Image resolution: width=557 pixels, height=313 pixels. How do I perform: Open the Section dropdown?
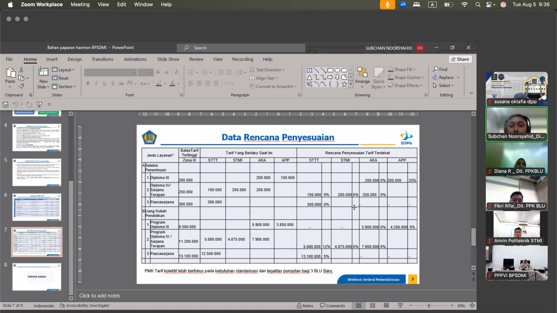coord(64,86)
